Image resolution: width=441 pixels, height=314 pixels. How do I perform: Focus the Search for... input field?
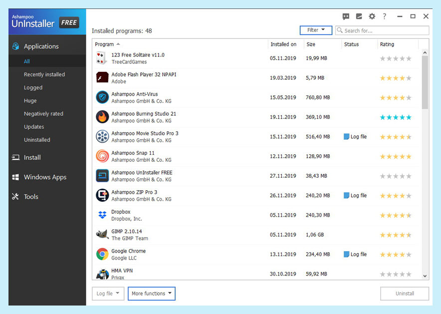[x=382, y=30]
